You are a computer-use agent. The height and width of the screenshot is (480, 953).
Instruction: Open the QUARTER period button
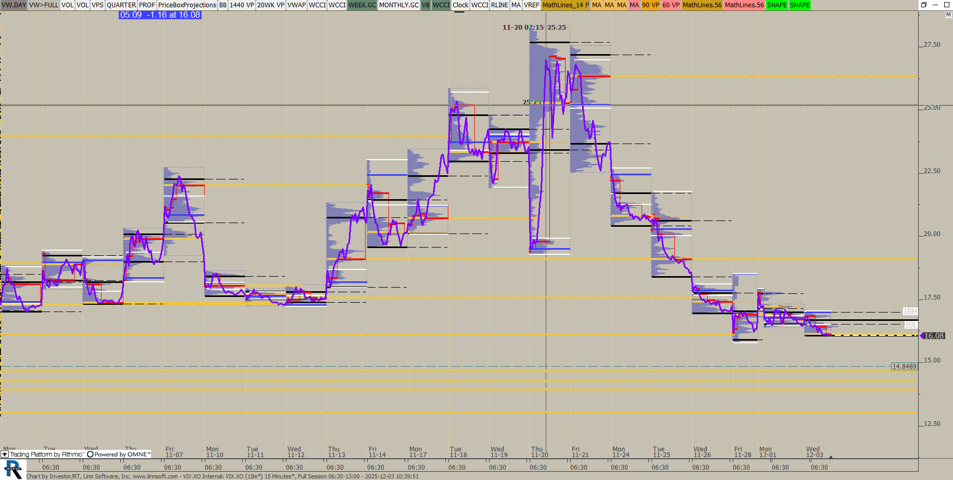[x=121, y=5]
